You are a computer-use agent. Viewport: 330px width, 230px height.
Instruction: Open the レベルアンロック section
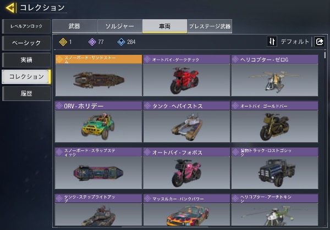click(x=26, y=26)
